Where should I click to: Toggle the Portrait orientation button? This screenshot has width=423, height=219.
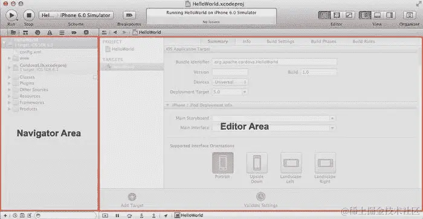point(222,163)
